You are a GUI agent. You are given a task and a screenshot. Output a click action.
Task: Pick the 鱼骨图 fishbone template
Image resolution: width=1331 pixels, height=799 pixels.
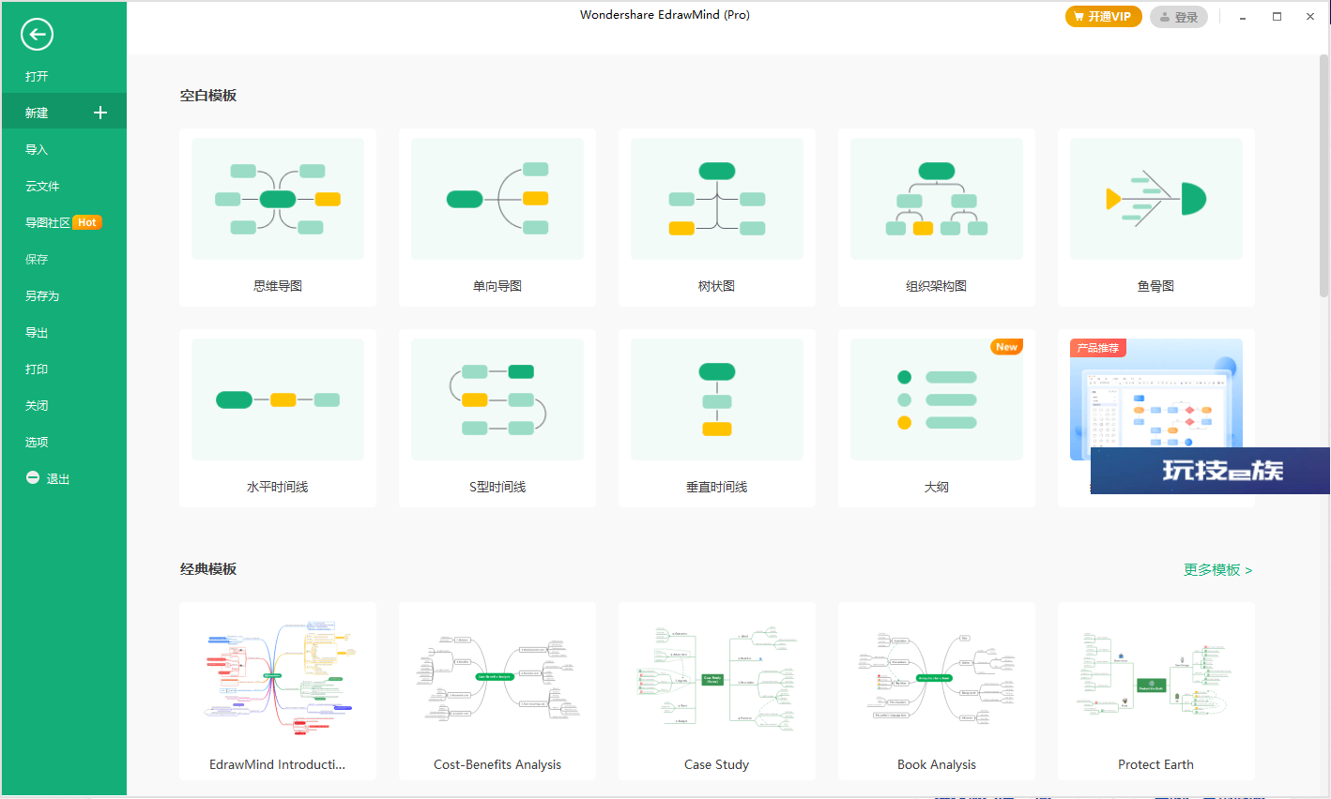pos(1156,218)
